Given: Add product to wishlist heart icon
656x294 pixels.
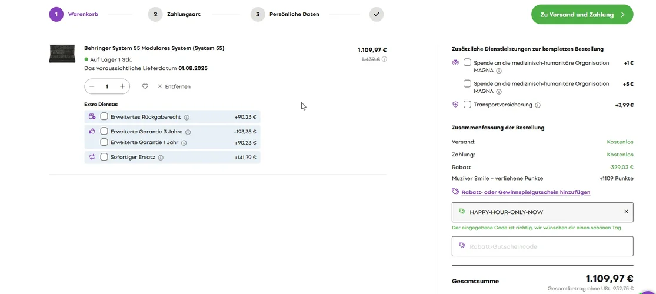Looking at the screenshot, I should [x=145, y=86].
